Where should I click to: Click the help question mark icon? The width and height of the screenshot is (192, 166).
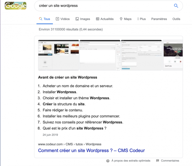click(108, 161)
